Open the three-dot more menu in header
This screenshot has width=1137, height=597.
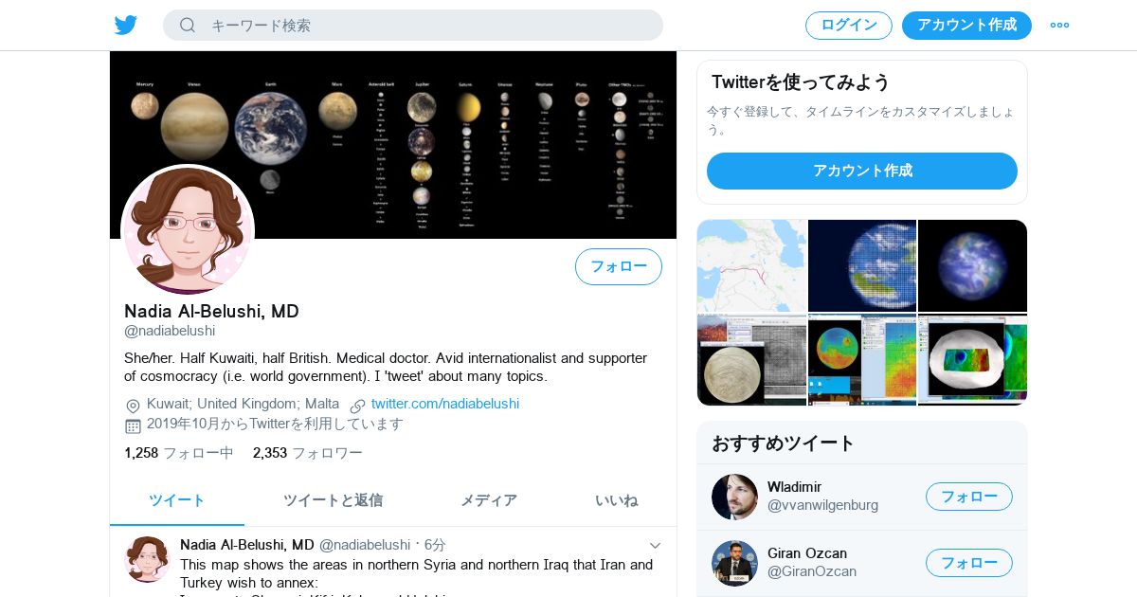pos(1059,25)
